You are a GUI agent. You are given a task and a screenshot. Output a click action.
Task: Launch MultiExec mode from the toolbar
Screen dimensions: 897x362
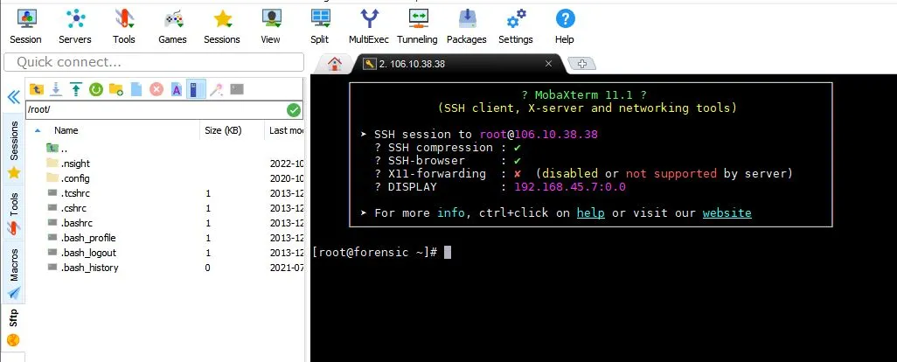click(369, 27)
